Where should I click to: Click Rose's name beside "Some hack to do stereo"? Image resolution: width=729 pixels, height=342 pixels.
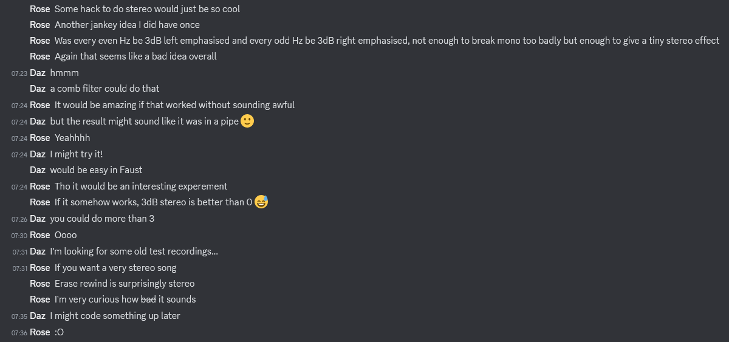(x=40, y=9)
